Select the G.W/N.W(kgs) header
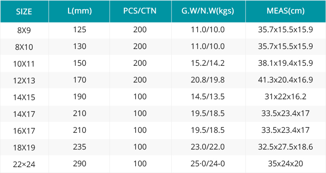This screenshot has height=173, width=326. [x=208, y=11]
